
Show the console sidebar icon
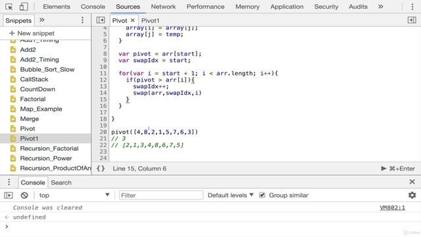pos(9,196)
